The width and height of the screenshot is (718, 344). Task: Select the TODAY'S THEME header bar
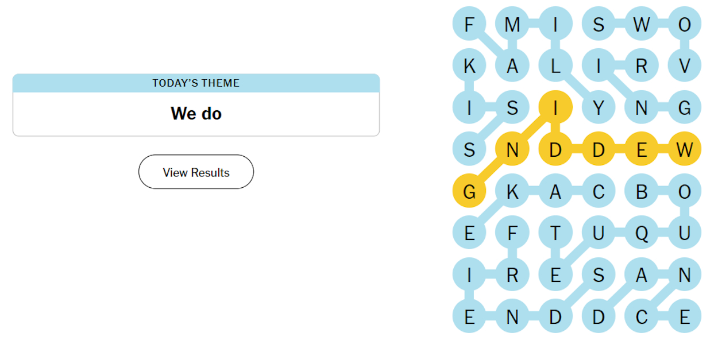point(196,83)
